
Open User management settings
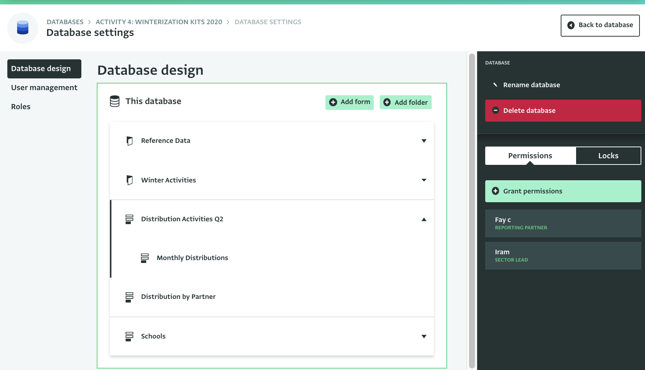coord(44,87)
